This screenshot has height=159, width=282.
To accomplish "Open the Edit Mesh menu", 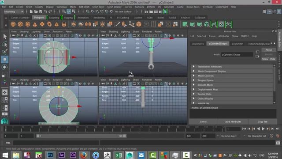I will point(84,7).
